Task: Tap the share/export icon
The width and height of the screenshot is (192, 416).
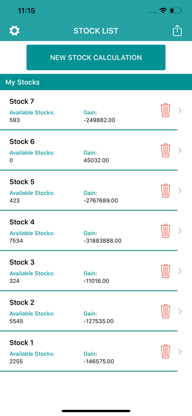Action: pyautogui.click(x=177, y=31)
